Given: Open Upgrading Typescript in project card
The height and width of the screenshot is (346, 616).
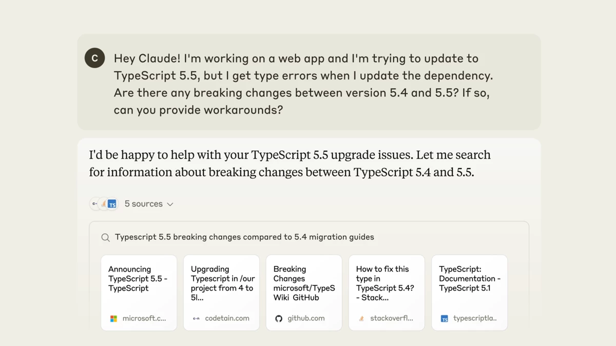Looking at the screenshot, I should coord(221,293).
